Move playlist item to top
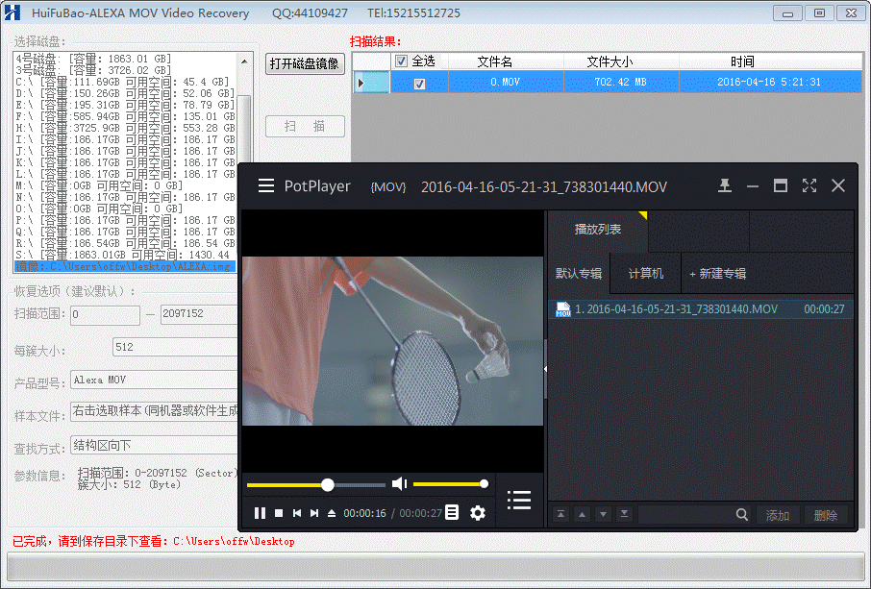This screenshot has width=871, height=589. coord(561,515)
